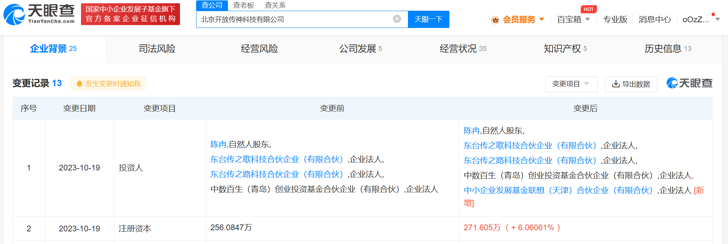Click the 导出数据 export button
728x244 pixels.
(x=631, y=84)
